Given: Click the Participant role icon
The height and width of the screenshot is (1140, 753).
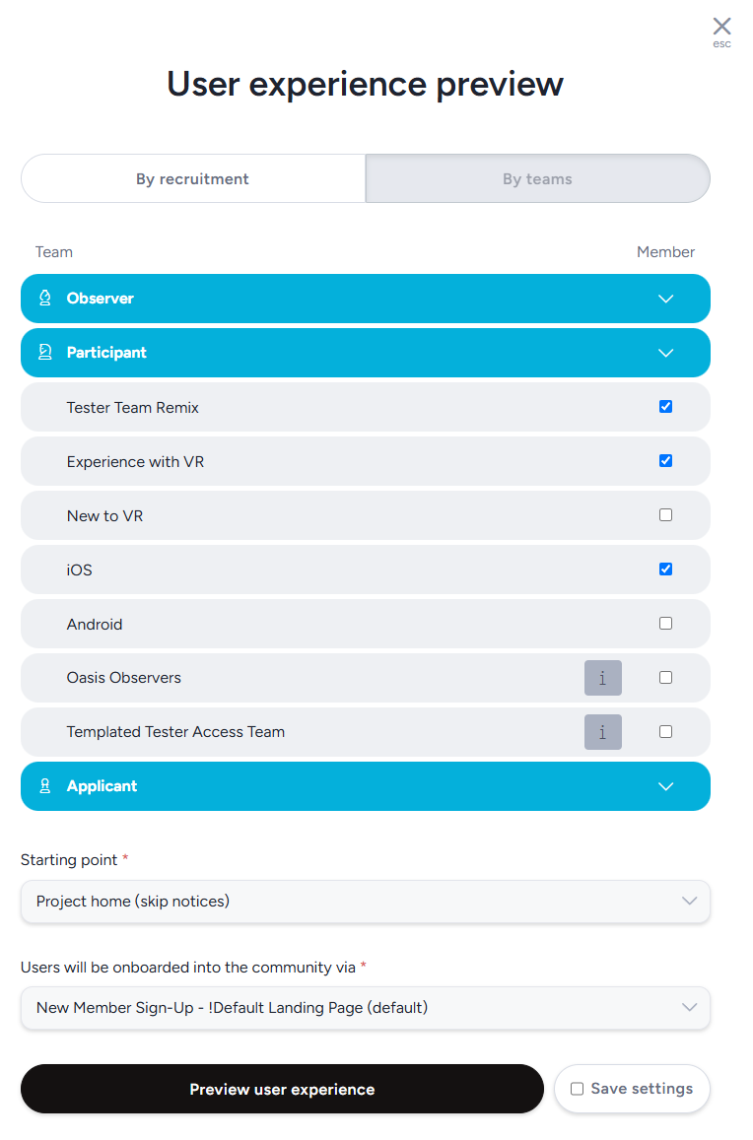Looking at the screenshot, I should [x=45, y=353].
